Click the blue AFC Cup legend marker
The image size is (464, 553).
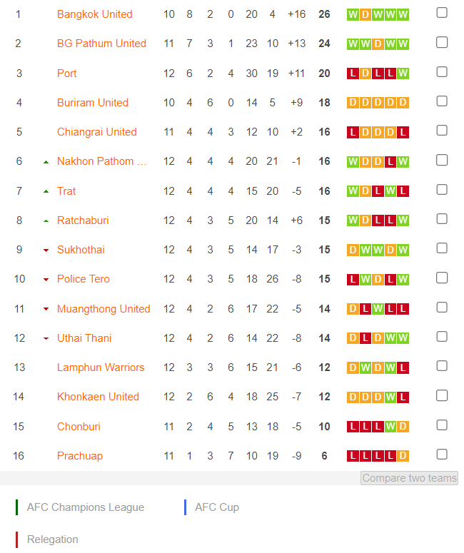(x=186, y=507)
